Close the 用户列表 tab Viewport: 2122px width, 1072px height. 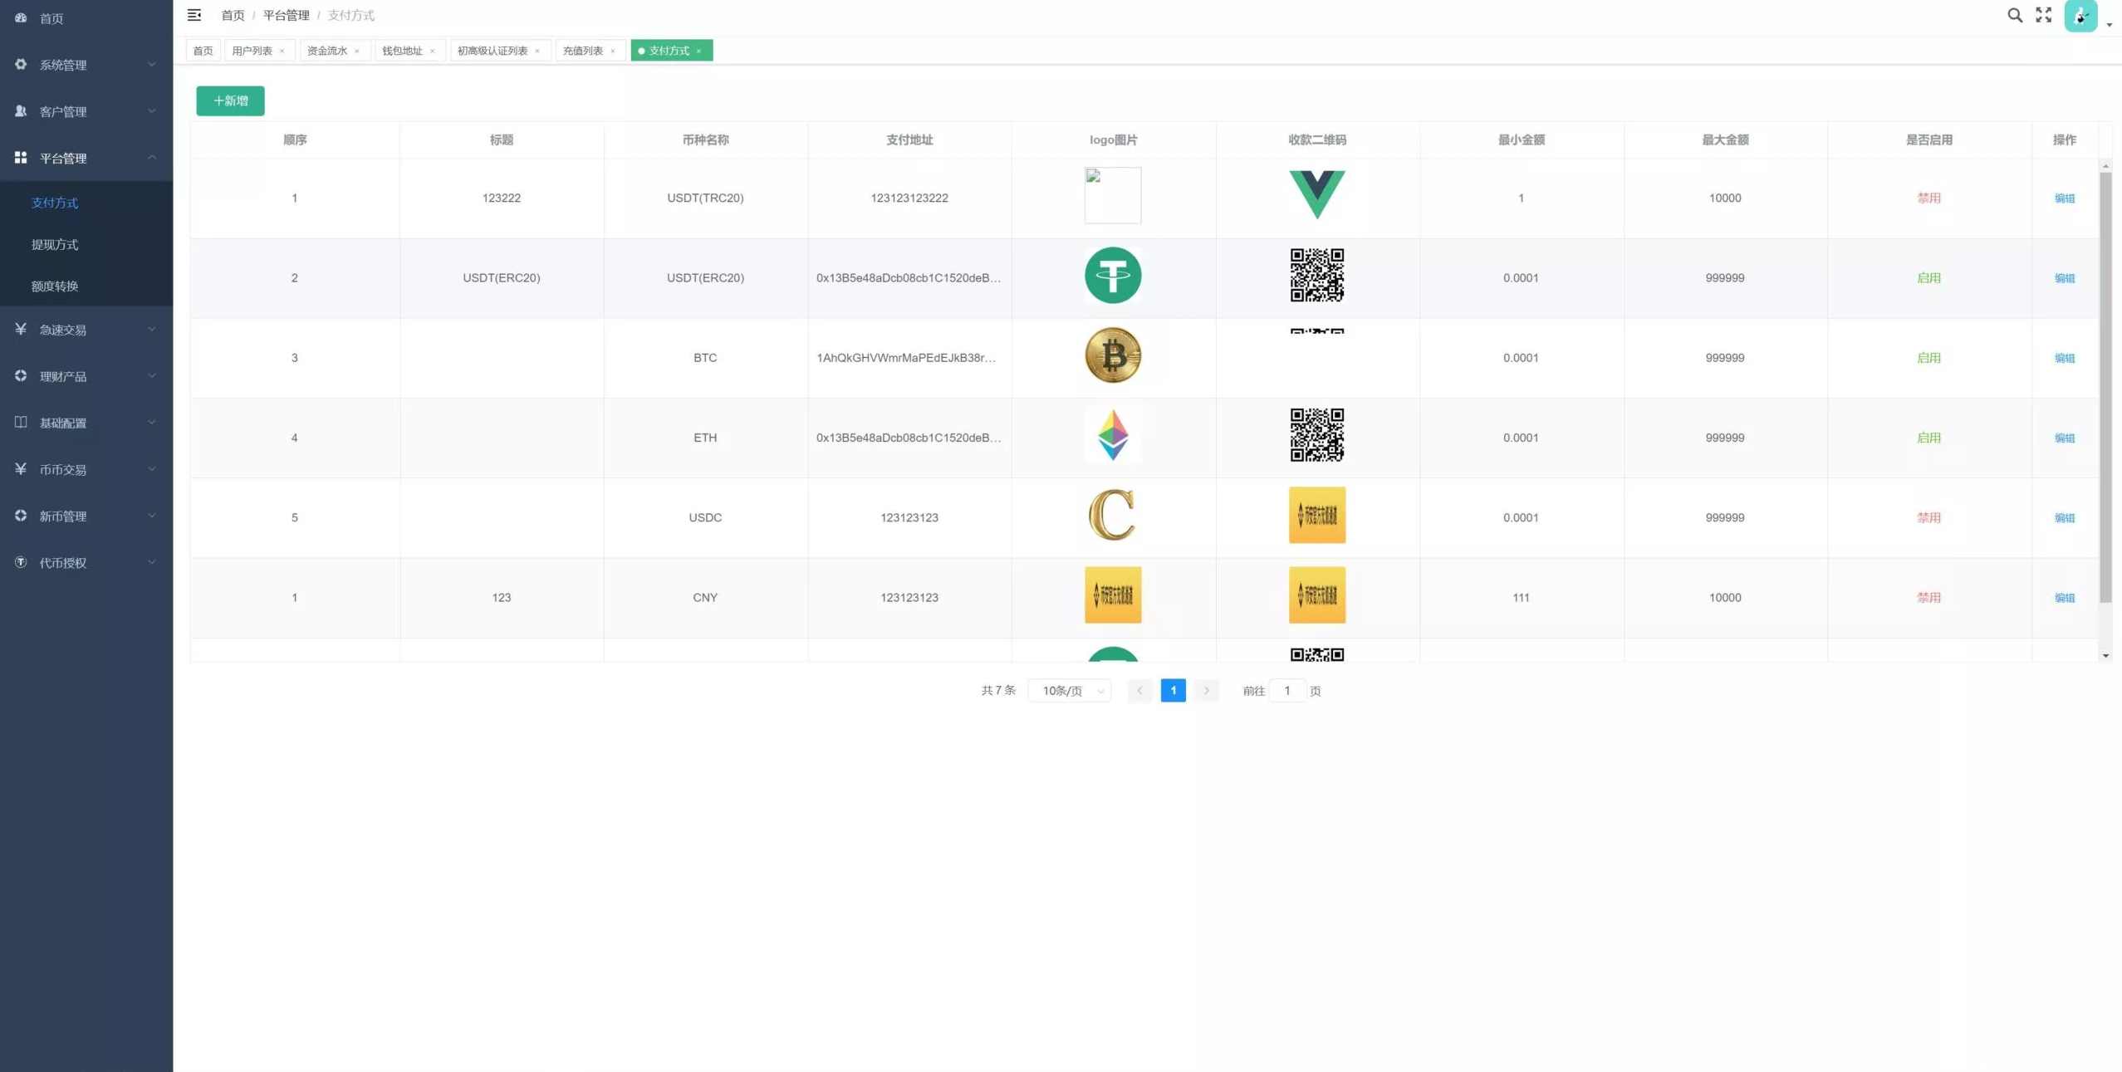(282, 51)
